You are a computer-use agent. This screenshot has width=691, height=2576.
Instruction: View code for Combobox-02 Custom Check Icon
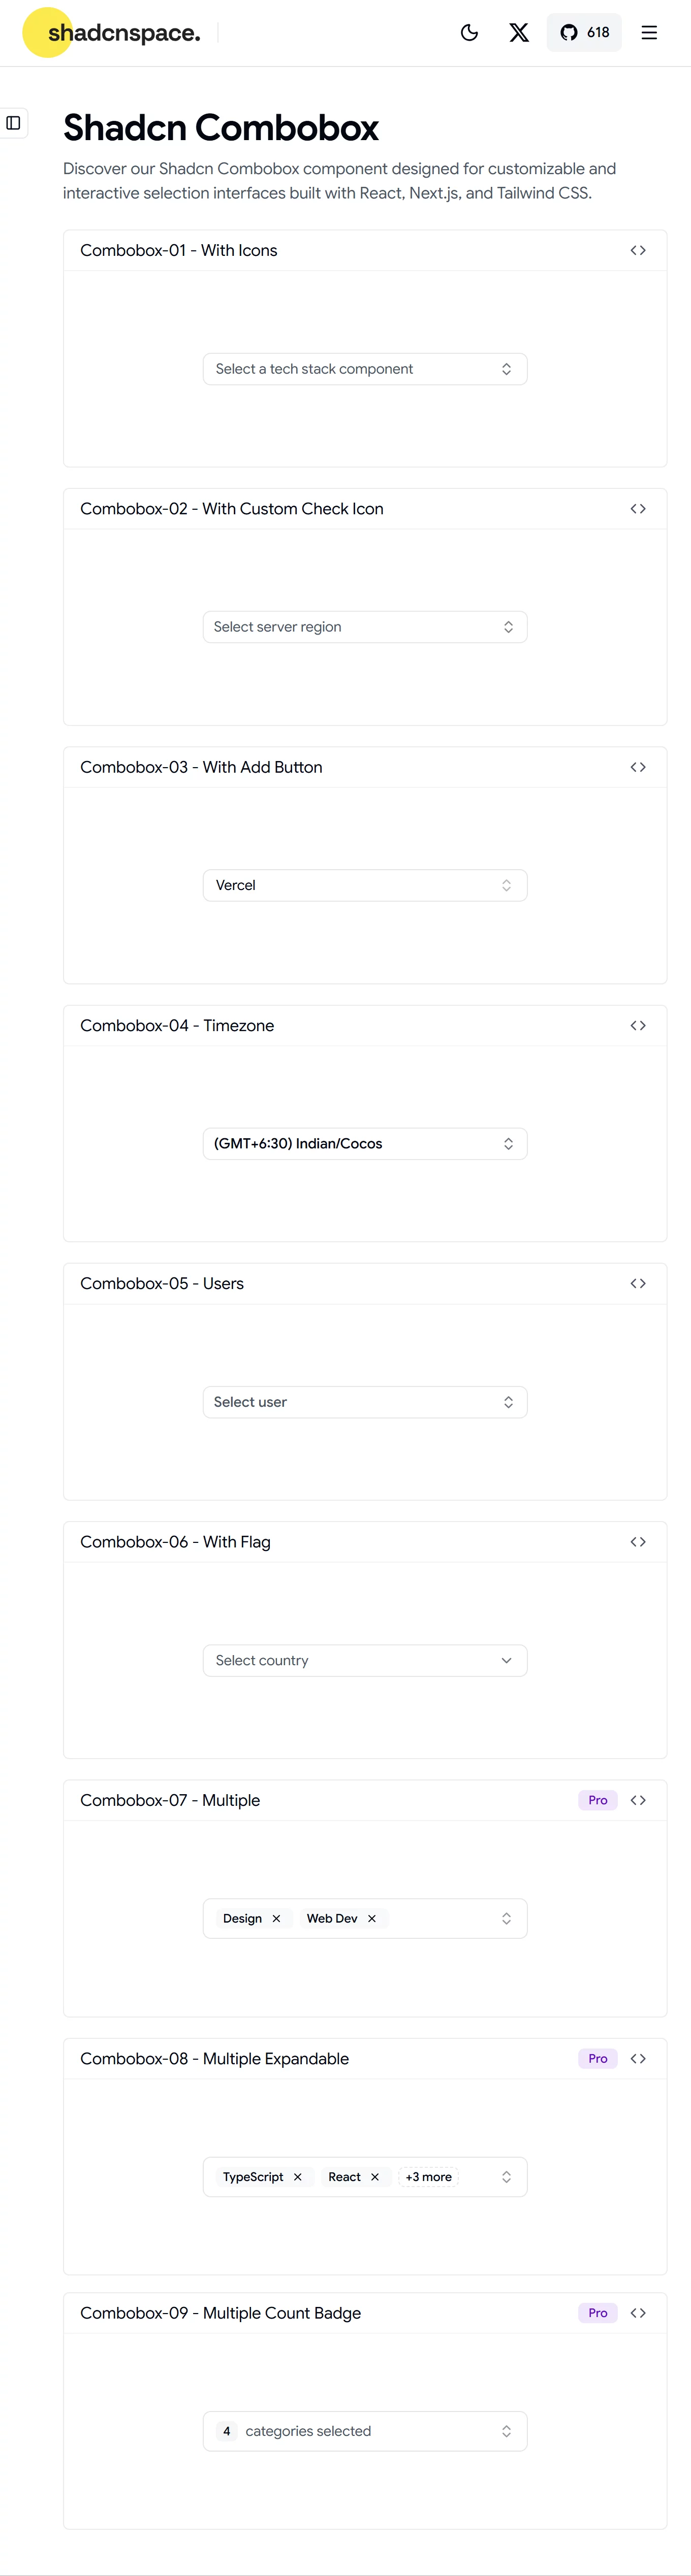coord(638,509)
